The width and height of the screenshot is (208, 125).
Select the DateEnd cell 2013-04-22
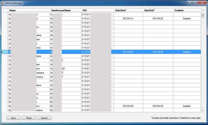click(158, 19)
